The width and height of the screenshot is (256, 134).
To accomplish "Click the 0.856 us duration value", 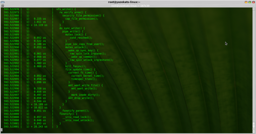I will [x=40, y=92].
